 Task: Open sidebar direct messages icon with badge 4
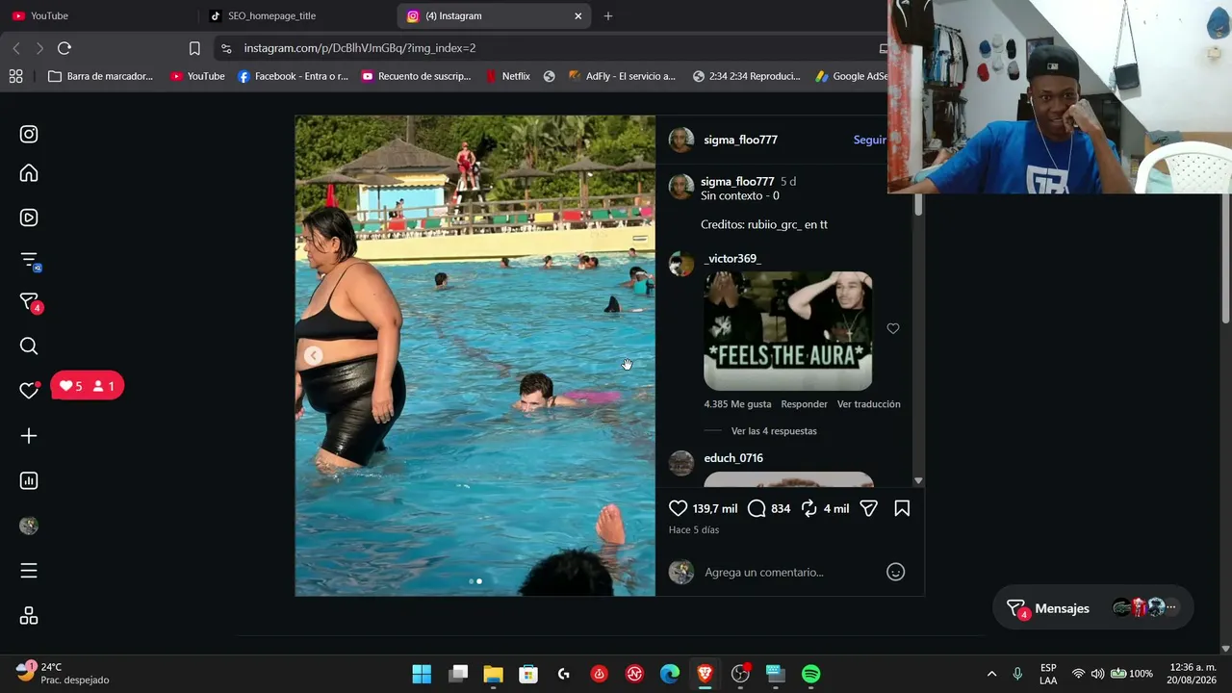point(29,302)
